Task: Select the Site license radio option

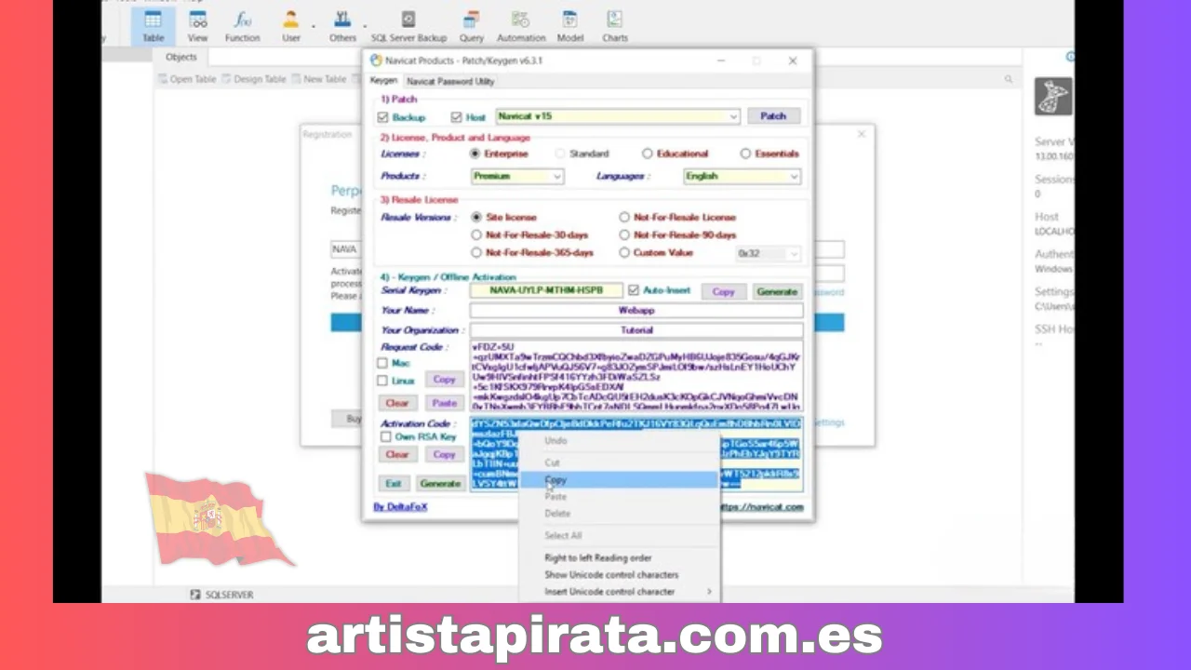Action: pyautogui.click(x=476, y=217)
